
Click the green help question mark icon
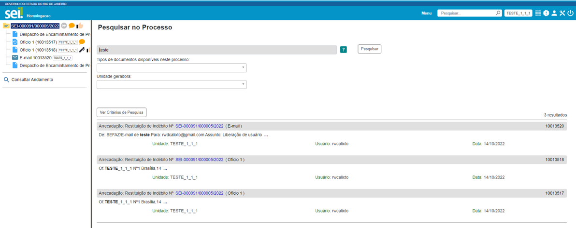[x=344, y=50]
